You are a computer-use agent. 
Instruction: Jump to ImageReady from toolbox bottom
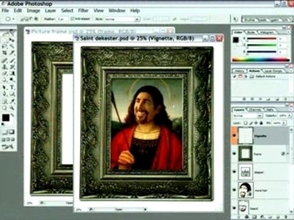pyautogui.click(x=8, y=147)
